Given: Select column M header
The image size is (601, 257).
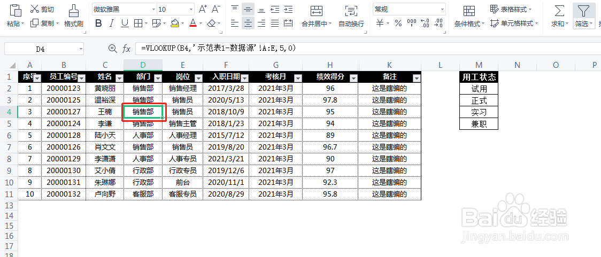Looking at the screenshot, I should coord(479,65).
